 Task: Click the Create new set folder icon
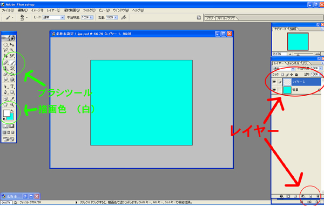click(x=295, y=196)
